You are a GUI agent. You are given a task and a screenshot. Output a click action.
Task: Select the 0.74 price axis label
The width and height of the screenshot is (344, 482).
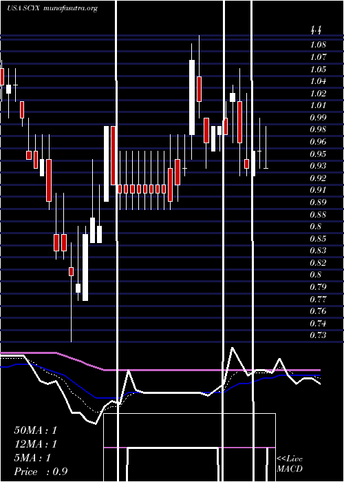[x=318, y=324]
